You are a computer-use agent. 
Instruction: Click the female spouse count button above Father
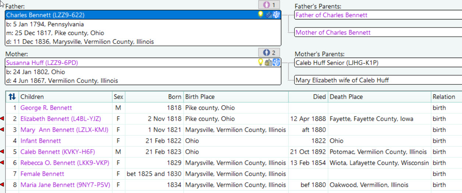269,5
